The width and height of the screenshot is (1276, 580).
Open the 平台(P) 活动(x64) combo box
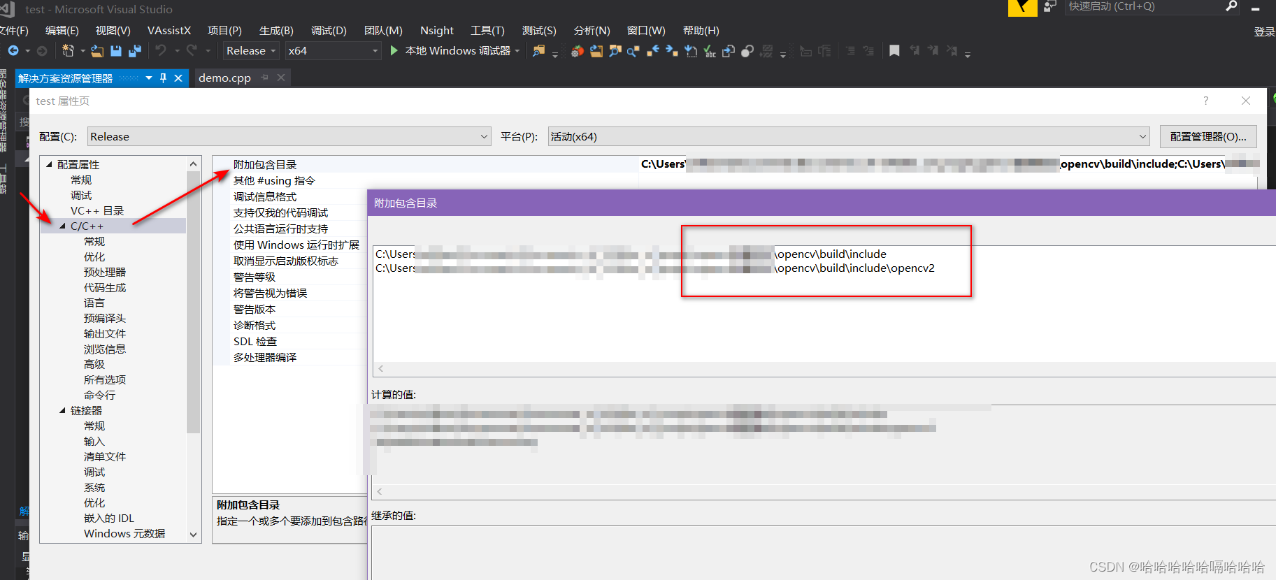click(849, 136)
